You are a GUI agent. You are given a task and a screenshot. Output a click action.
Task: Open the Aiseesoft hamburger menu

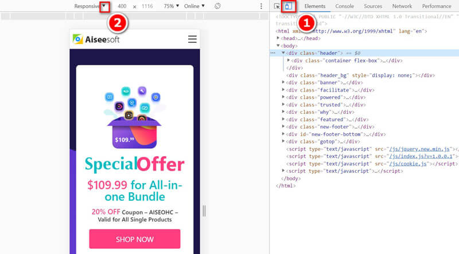[192, 39]
